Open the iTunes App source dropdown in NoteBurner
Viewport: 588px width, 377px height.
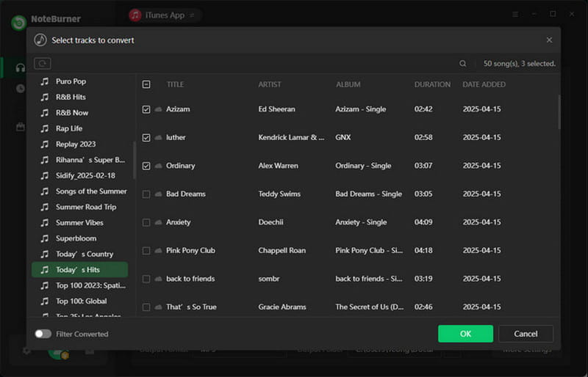[165, 15]
